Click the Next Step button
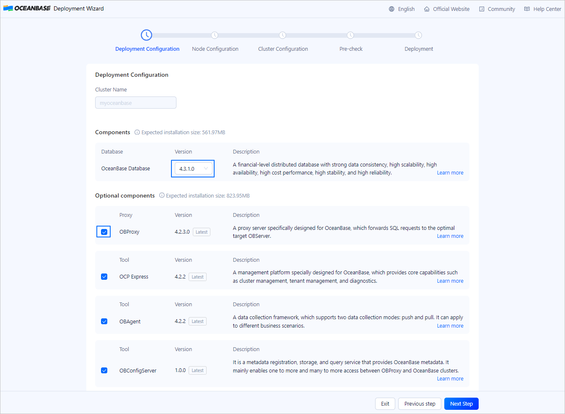The image size is (565, 414). 461,404
